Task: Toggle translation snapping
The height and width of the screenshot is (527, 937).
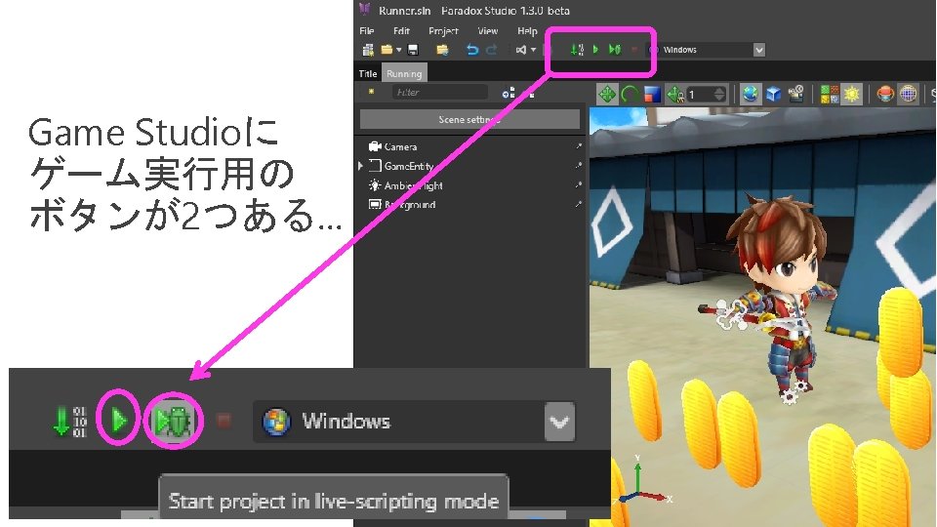Action: [675, 94]
